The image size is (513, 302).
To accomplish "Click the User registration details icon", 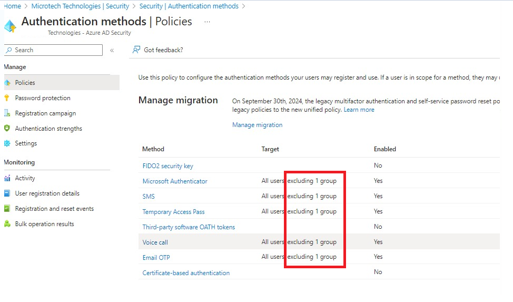I will 7,193.
